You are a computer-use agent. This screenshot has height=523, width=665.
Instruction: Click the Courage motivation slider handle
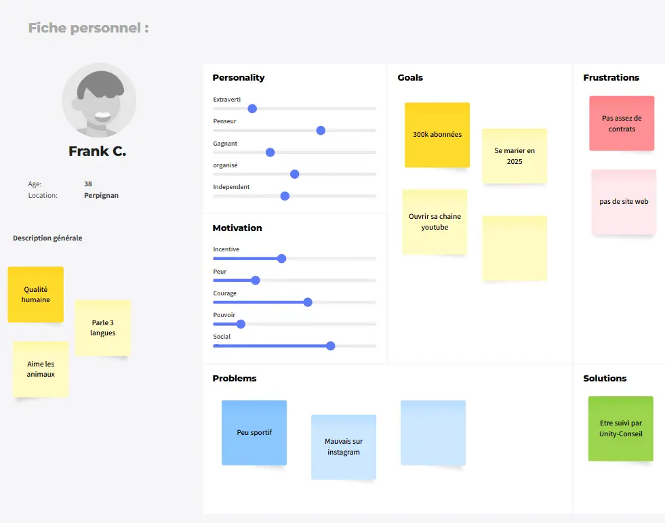click(x=308, y=302)
